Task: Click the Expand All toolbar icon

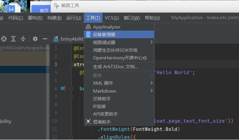Action: (13, 39)
